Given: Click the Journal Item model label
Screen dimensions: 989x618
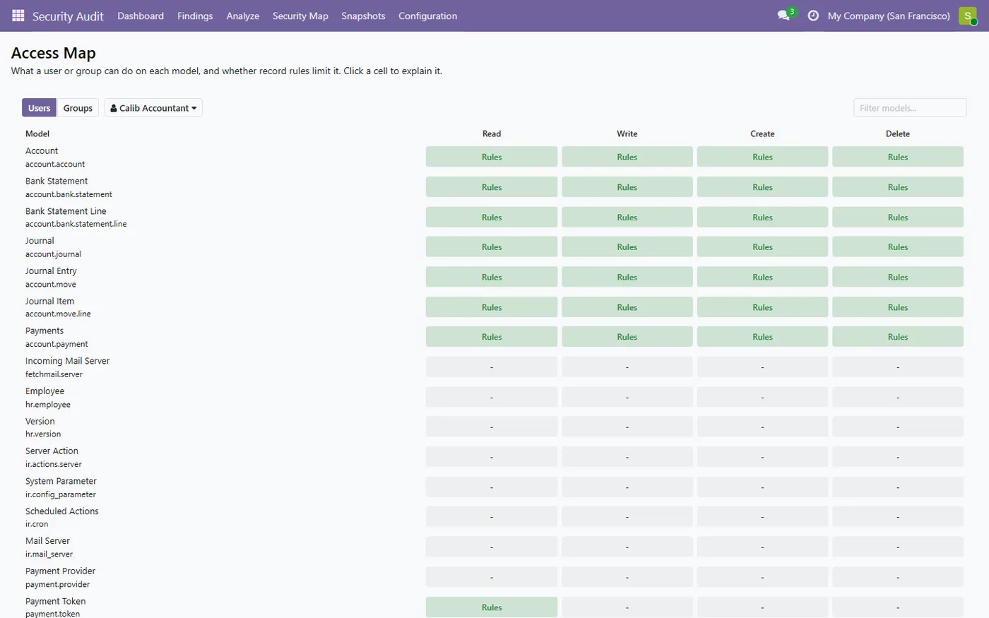Looking at the screenshot, I should click(x=49, y=301).
